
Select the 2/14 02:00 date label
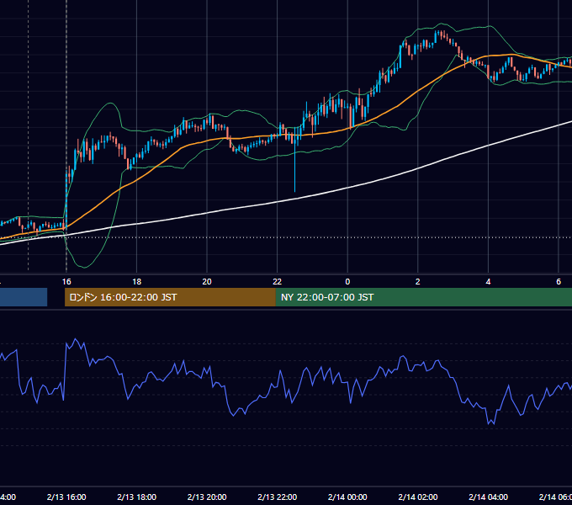(418, 497)
